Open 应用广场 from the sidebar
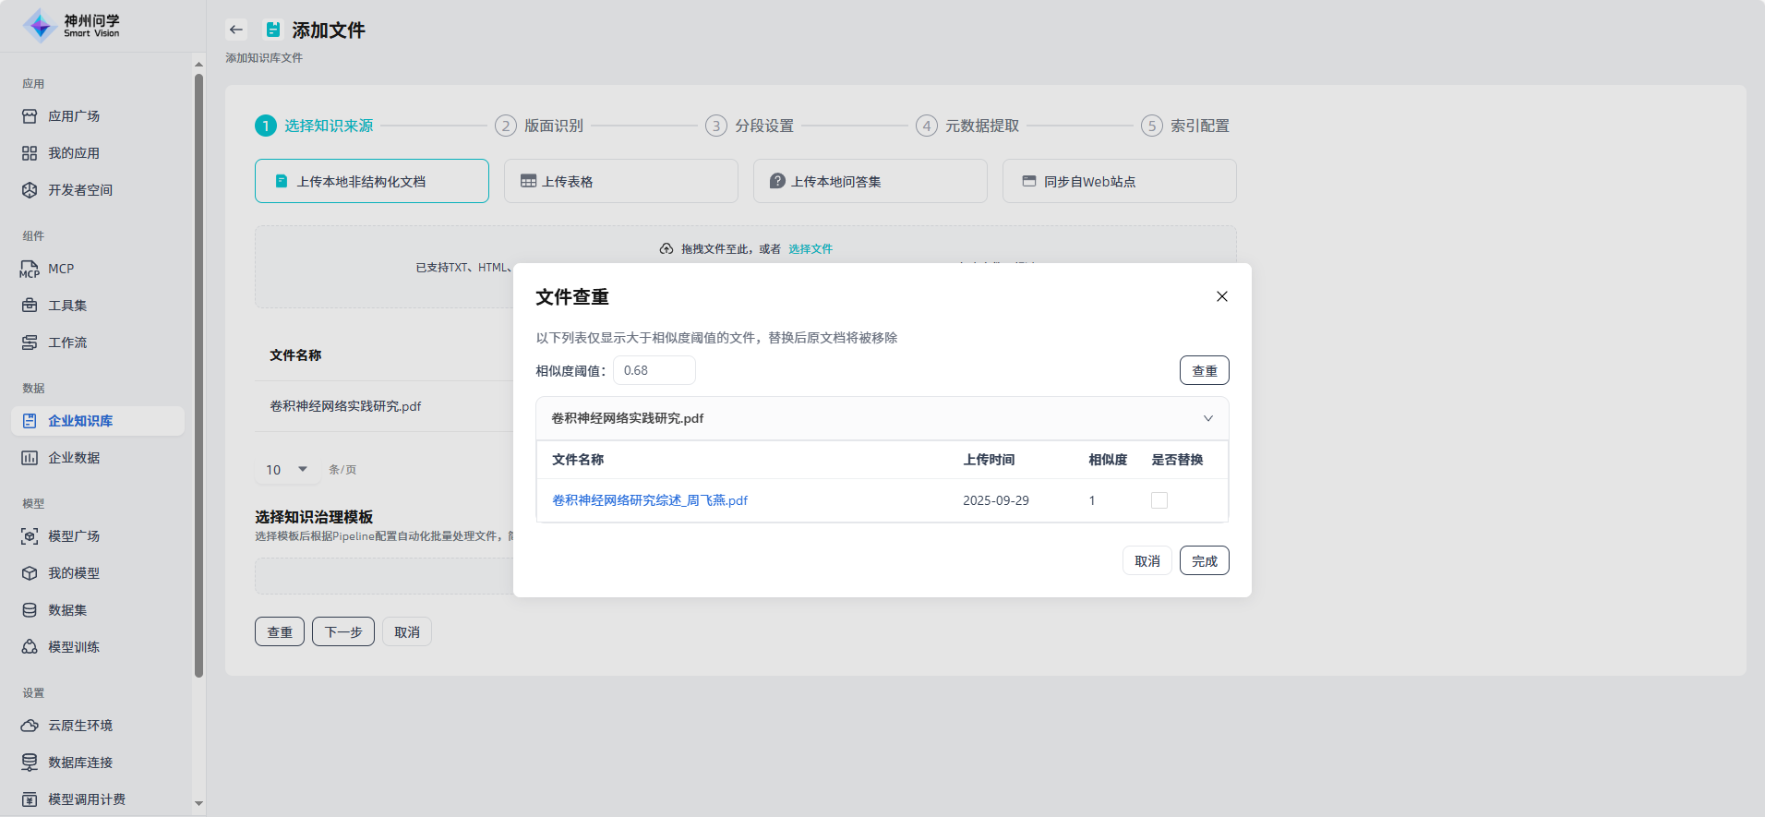The width and height of the screenshot is (1765, 817). pyautogui.click(x=74, y=116)
